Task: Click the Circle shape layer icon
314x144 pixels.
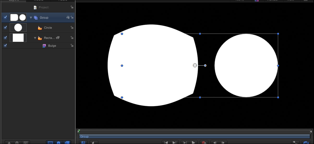Action: [x=40, y=28]
